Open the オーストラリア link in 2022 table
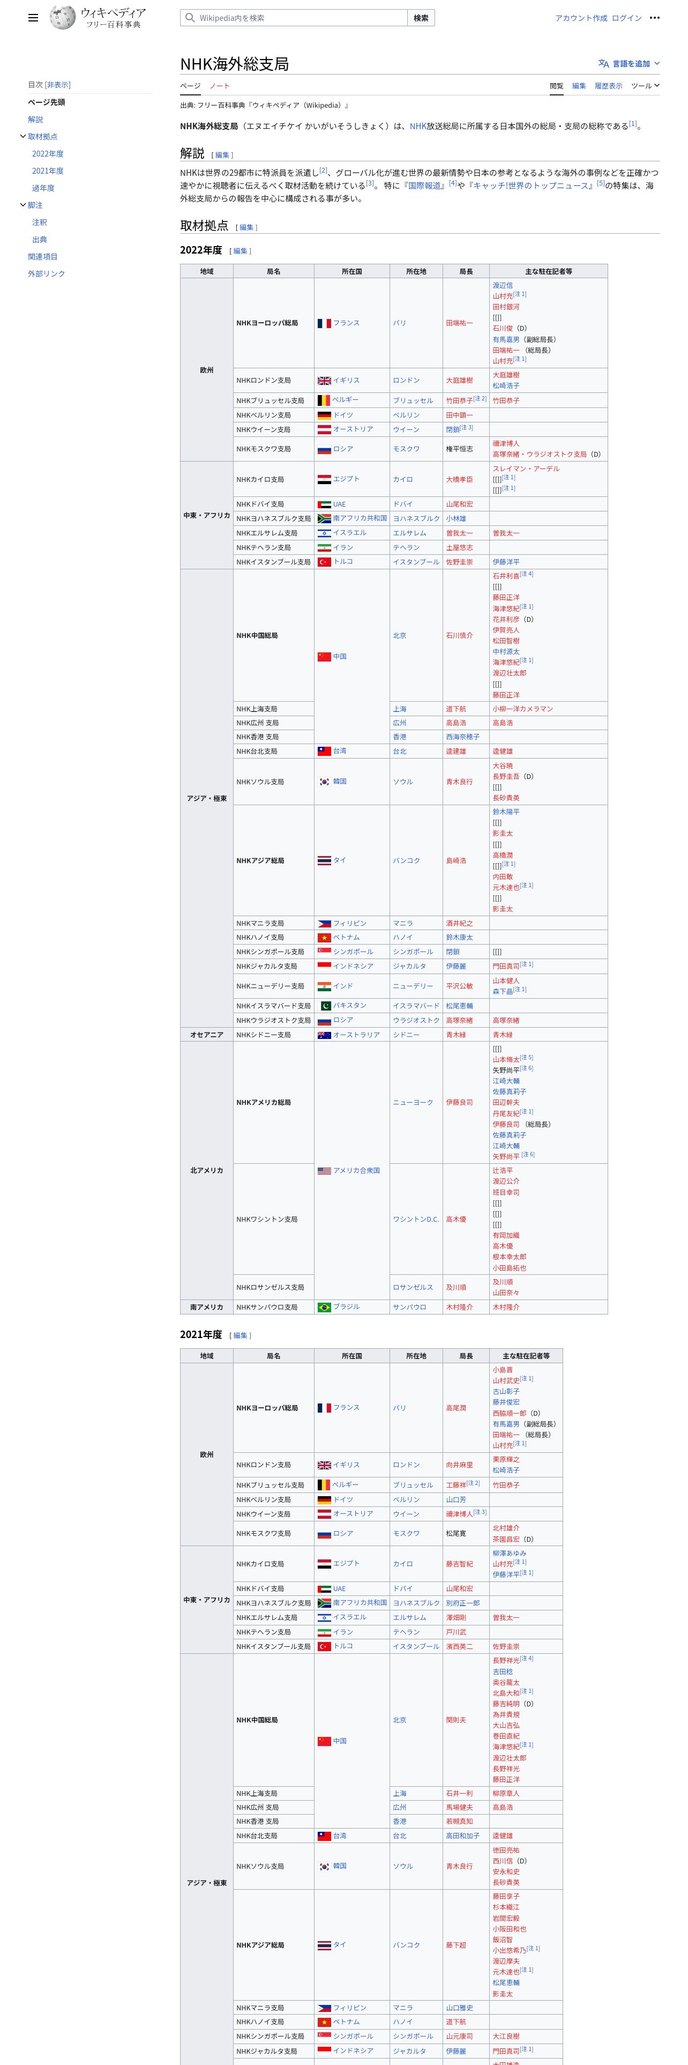 [356, 1035]
